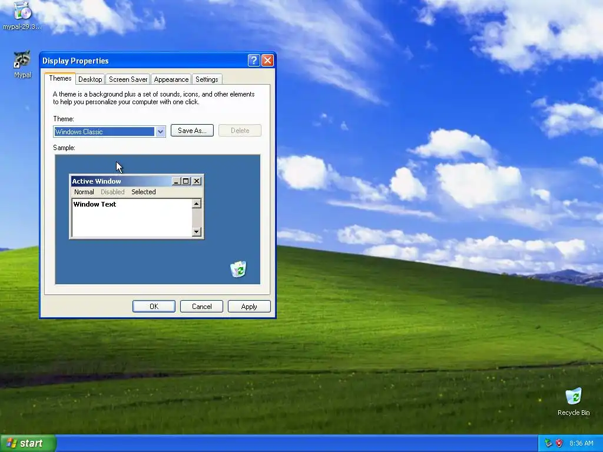Click the sample window maximize button
Image resolution: width=603 pixels, height=452 pixels.
point(186,181)
